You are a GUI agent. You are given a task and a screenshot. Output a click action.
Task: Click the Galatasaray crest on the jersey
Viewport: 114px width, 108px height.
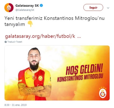pyautogui.click(x=40, y=78)
